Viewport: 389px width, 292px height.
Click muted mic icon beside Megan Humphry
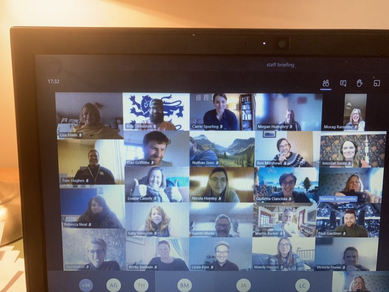point(291,127)
